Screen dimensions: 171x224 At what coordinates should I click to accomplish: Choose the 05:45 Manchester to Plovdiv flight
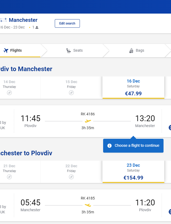(85, 205)
